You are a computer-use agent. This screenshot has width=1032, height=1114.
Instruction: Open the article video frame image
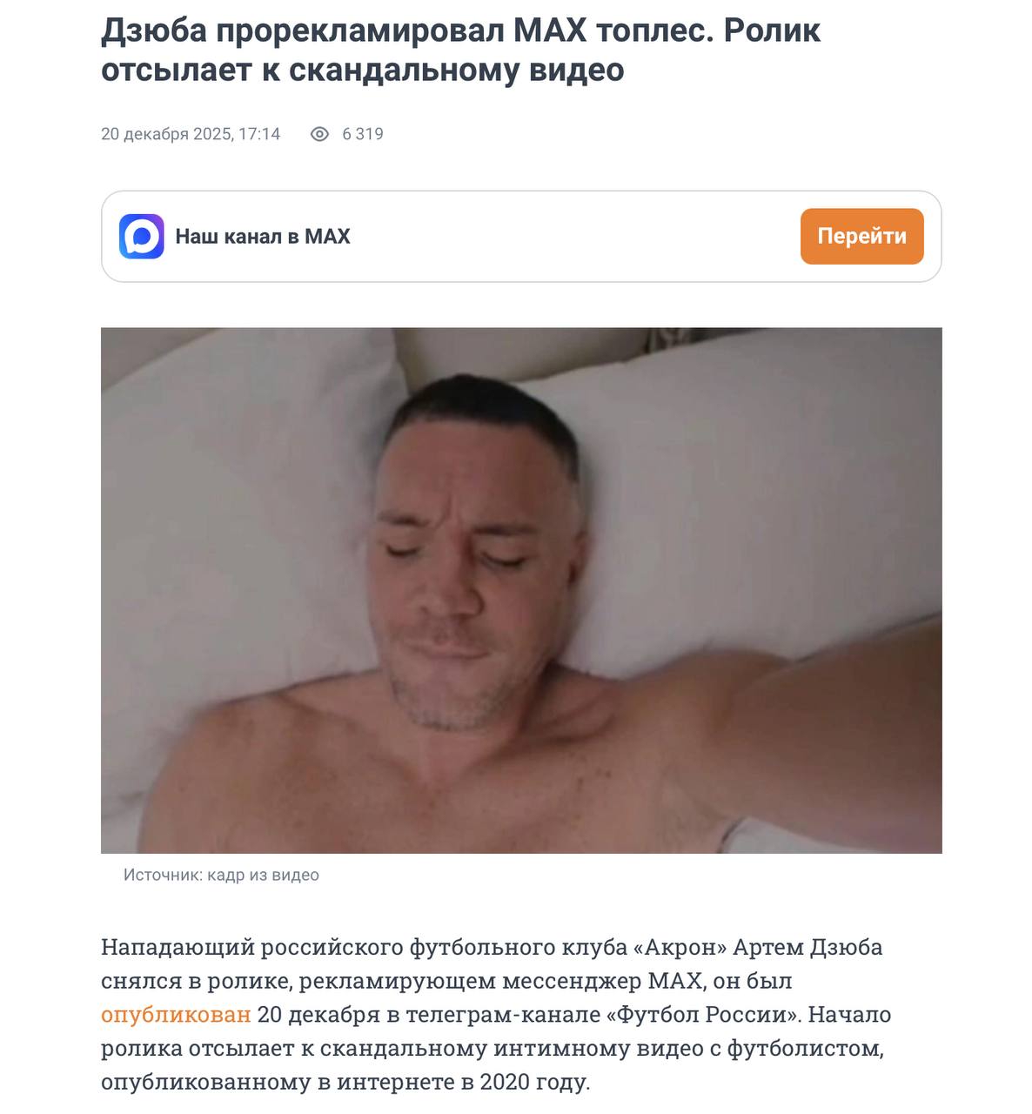pyautogui.click(x=521, y=590)
